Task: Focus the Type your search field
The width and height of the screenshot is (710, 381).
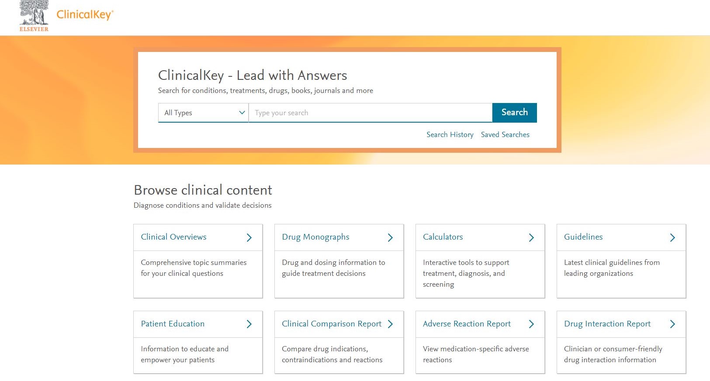Action: pyautogui.click(x=371, y=113)
